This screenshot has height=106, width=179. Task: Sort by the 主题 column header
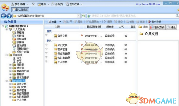coord(57,27)
